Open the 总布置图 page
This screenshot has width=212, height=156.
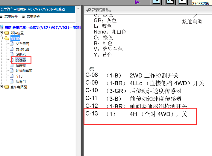[22, 44]
